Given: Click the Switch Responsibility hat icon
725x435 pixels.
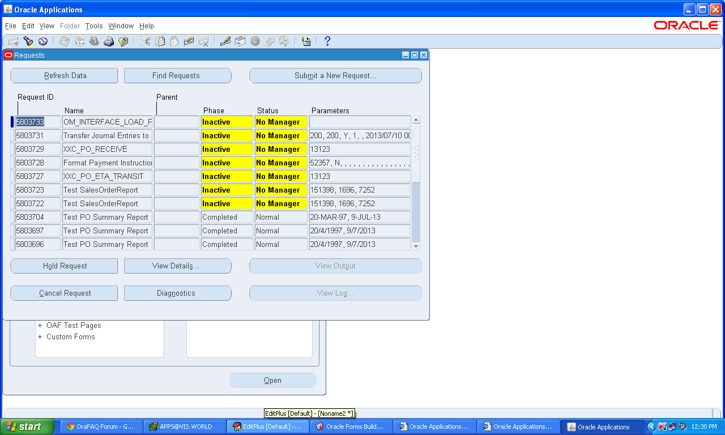Looking at the screenshot, I should [x=94, y=41].
